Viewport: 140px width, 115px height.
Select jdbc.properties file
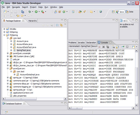pos(20,96)
